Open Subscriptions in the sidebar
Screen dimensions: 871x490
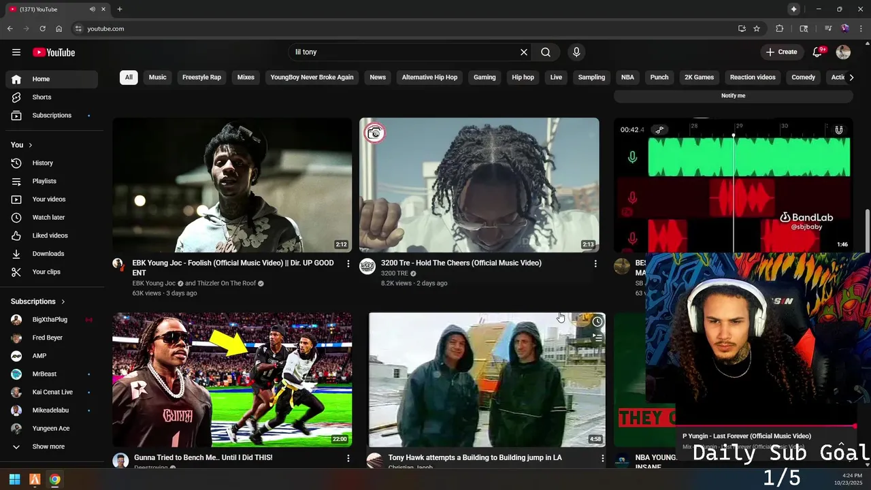[x=52, y=116]
